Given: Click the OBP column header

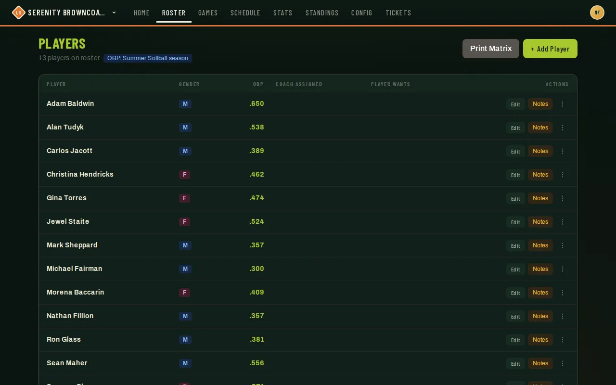Looking at the screenshot, I should click(x=258, y=84).
